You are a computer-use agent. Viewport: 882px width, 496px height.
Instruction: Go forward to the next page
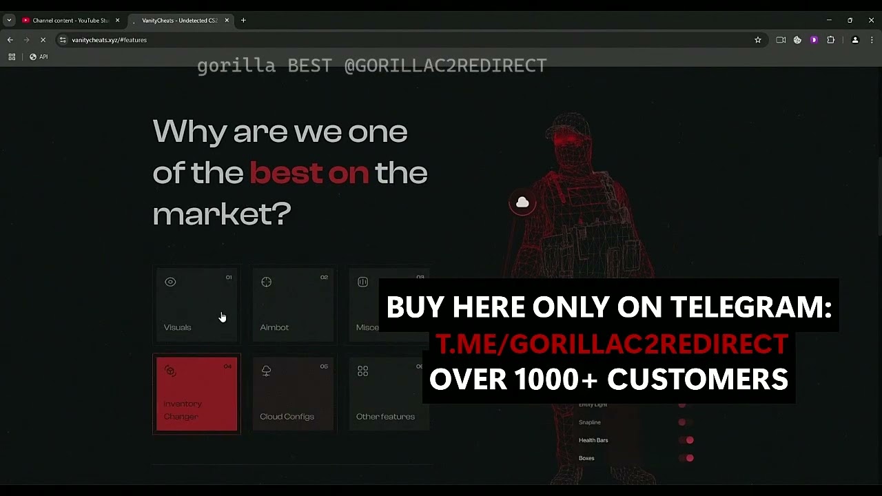pos(27,40)
